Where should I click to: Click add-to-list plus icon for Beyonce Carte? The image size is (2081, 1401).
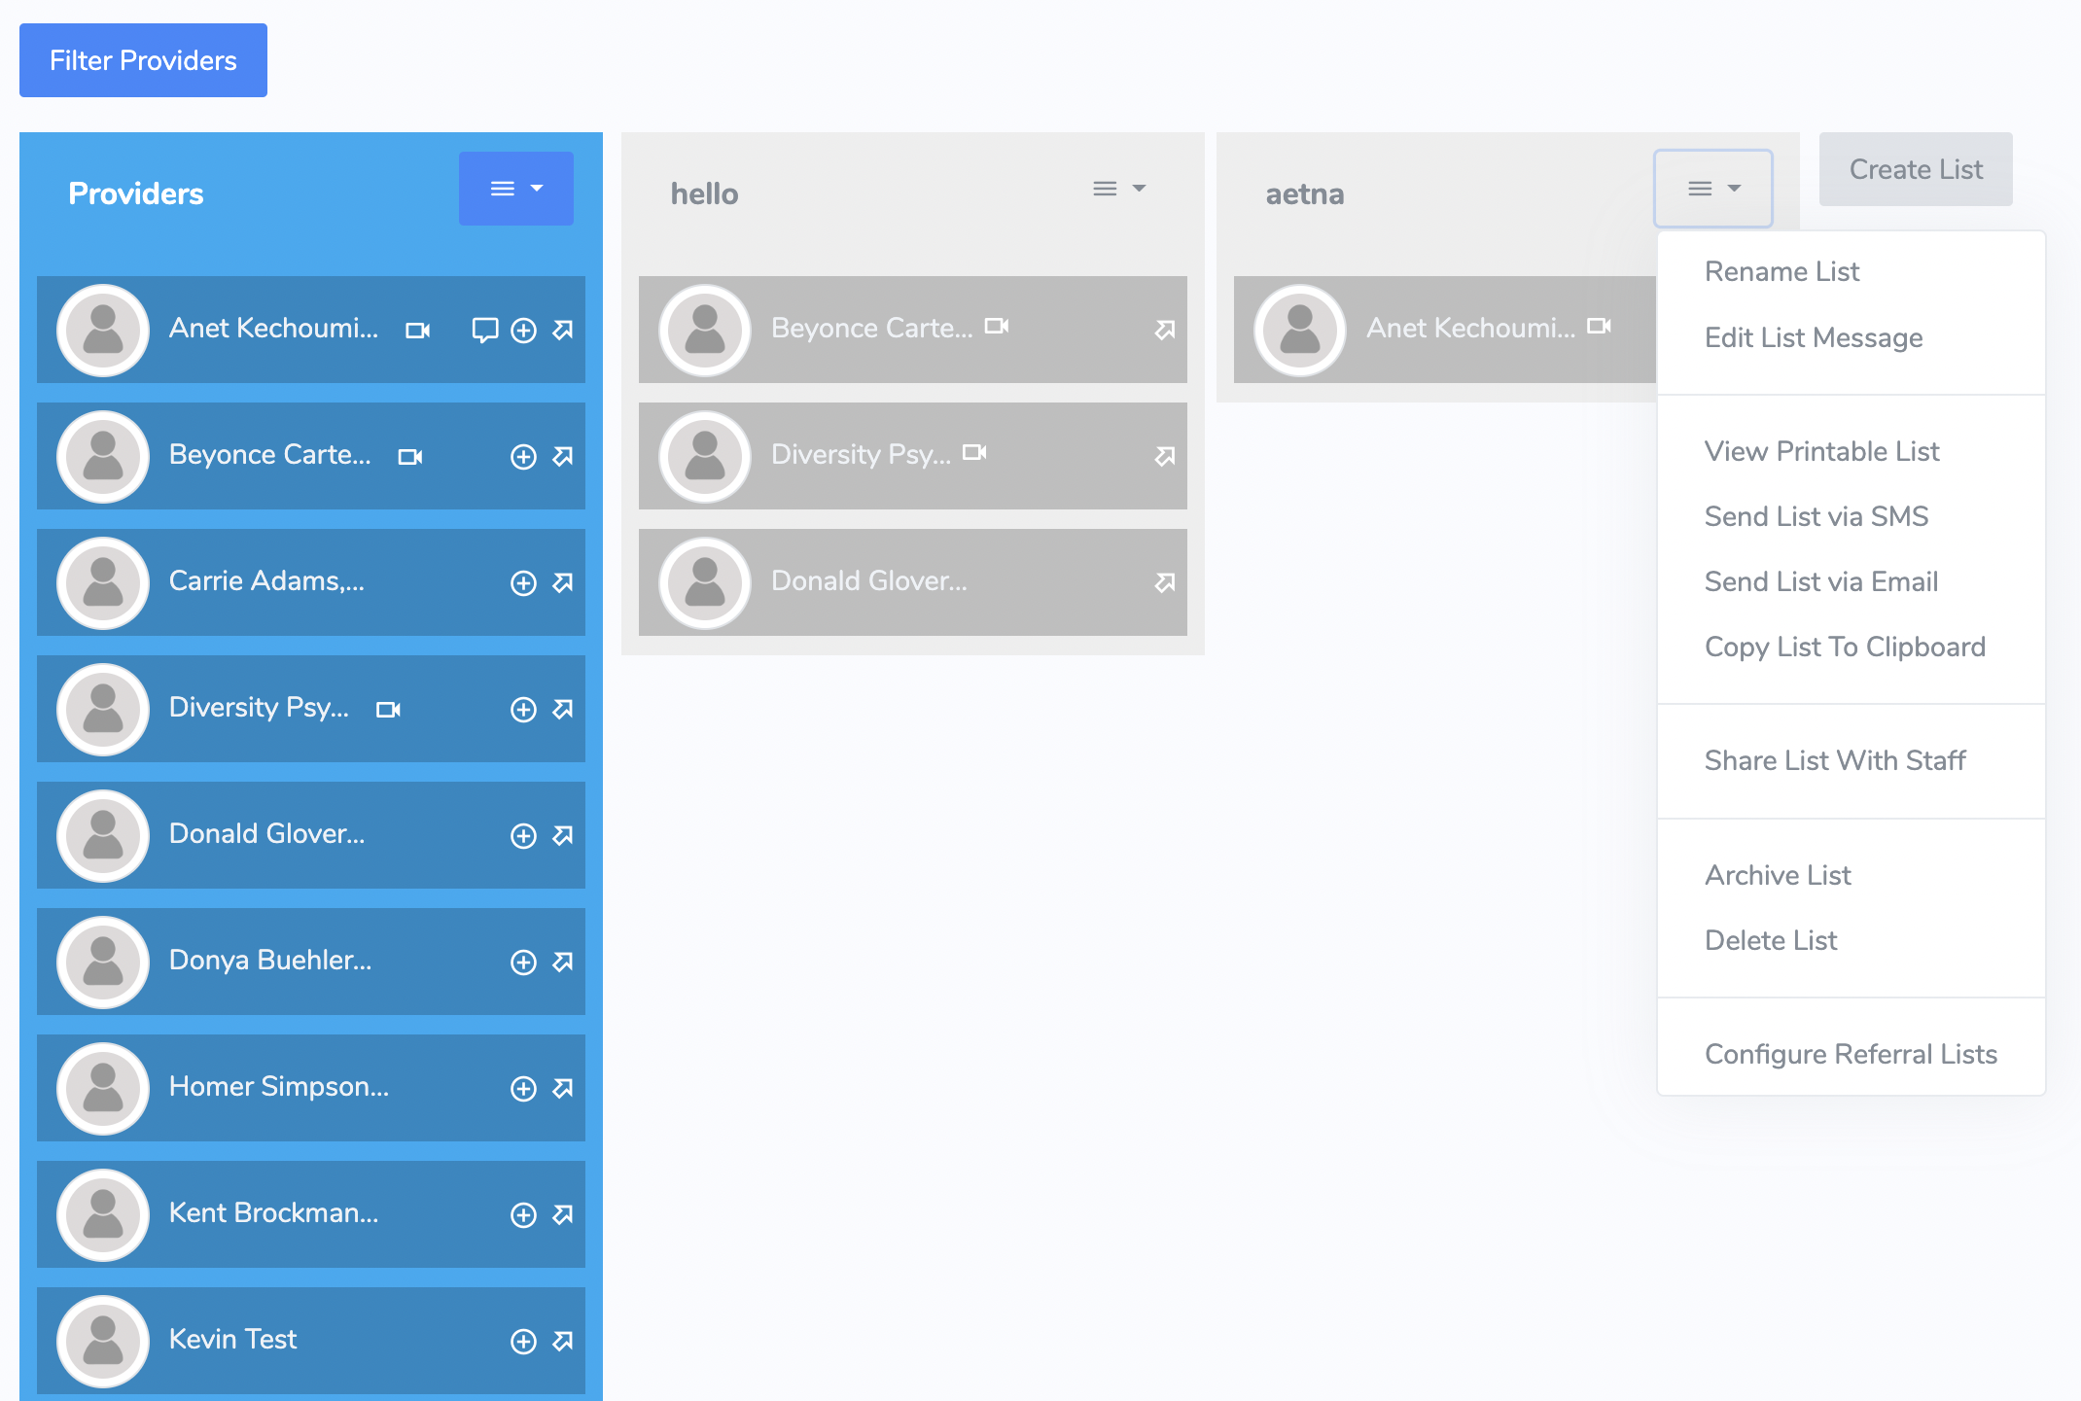click(523, 457)
